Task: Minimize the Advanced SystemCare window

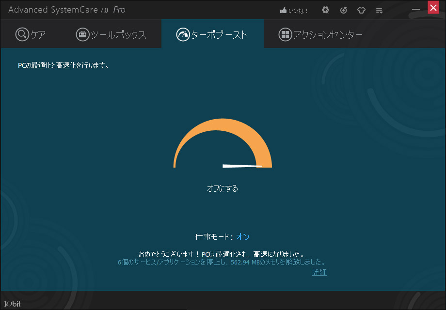Action: (x=416, y=9)
